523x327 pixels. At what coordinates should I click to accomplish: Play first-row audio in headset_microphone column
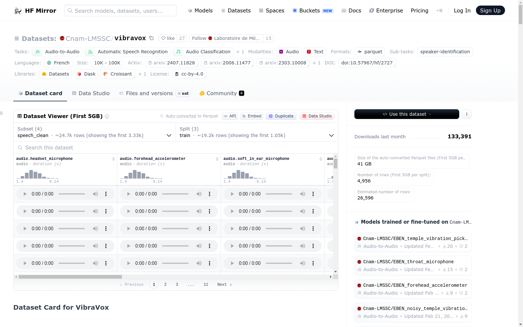coord(25,194)
